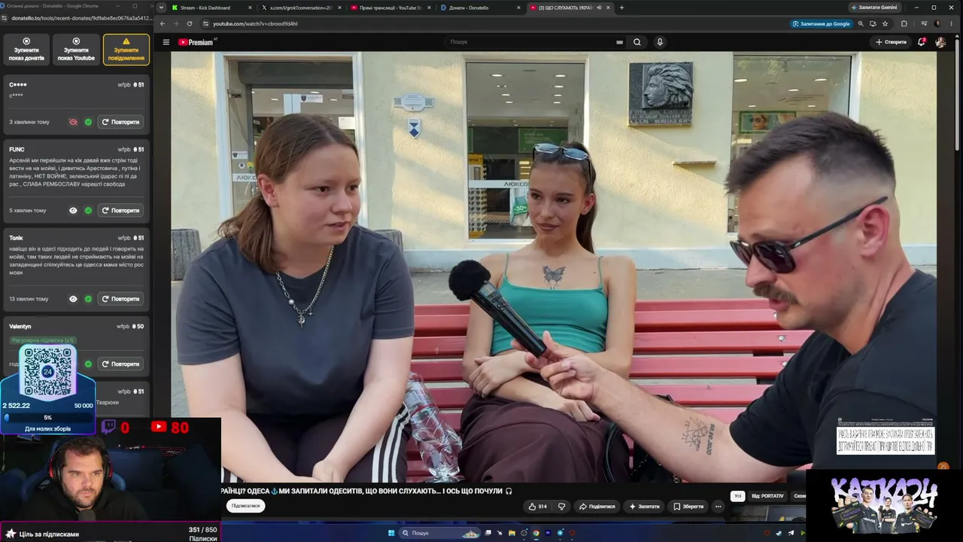963x542 pixels.
Task: Stop notifications toggle with warning icon
Action: tap(126, 50)
